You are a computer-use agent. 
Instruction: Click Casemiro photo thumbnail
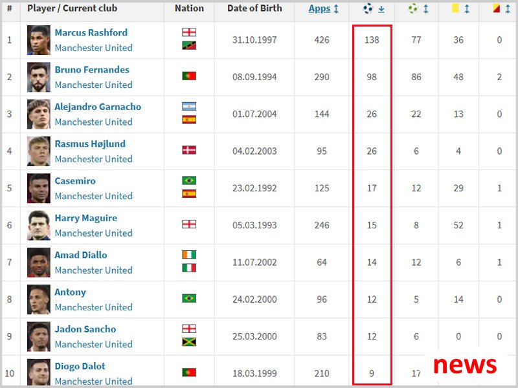39,188
